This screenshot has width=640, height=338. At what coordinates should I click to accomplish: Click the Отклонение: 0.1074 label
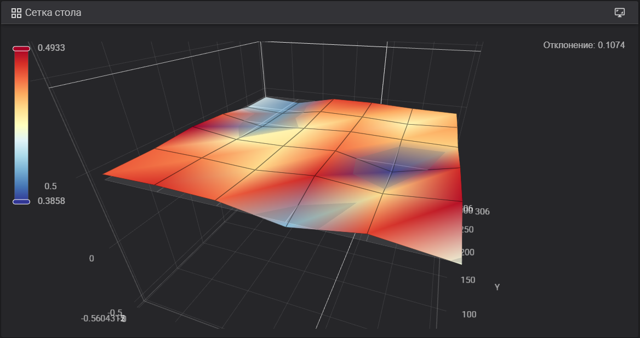coord(584,45)
